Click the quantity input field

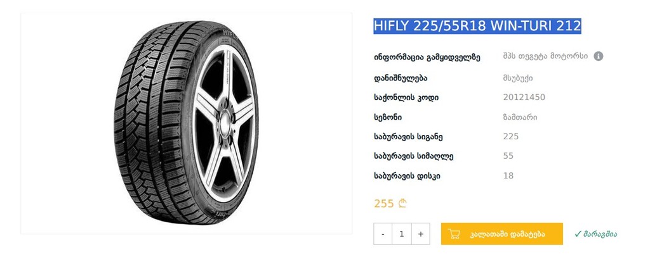click(x=402, y=234)
